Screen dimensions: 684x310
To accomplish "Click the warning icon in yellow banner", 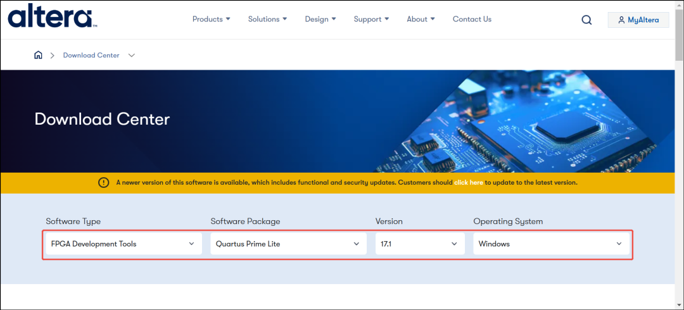I will (103, 183).
